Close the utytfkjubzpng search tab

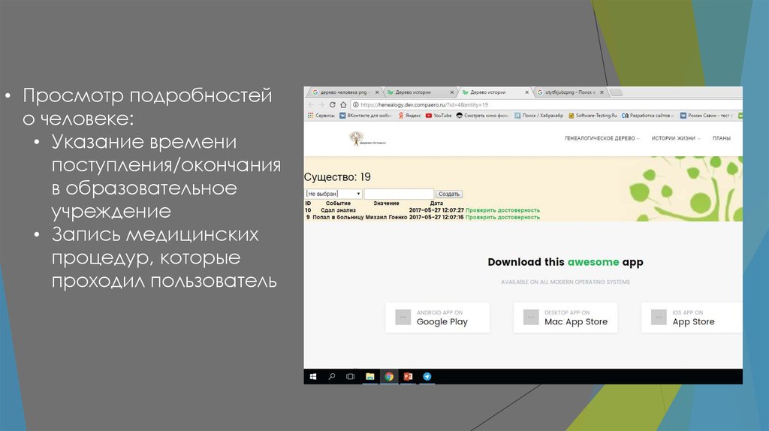click(602, 92)
